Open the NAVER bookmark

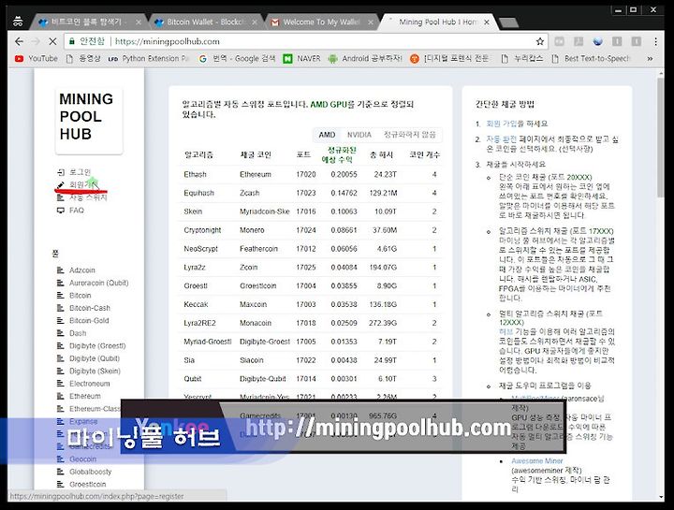(301, 58)
